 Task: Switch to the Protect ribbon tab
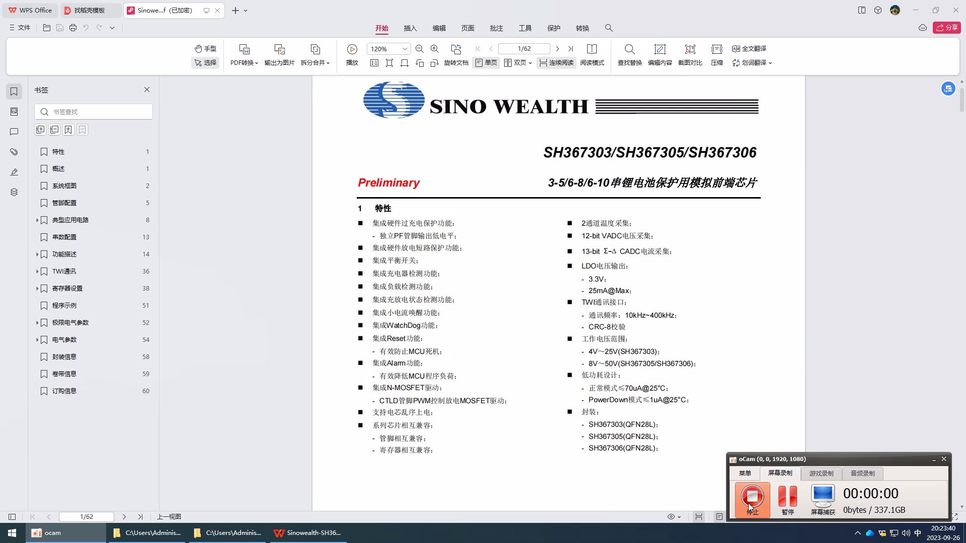coord(553,28)
